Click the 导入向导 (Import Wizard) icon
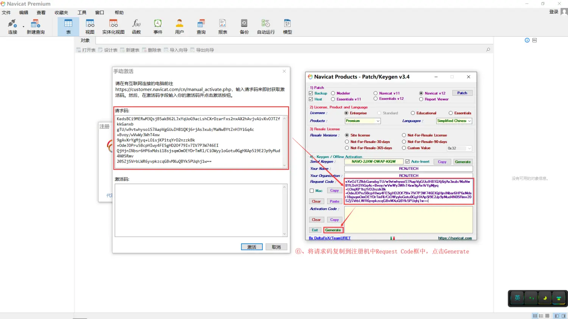Viewport: 568px width, 319px height. point(176,50)
